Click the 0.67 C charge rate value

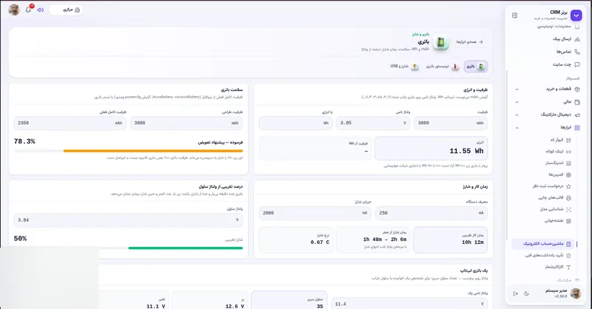320,242
